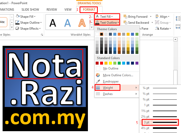Go to the VIEW tab
The image size is (181, 133).
(x=68, y=10)
